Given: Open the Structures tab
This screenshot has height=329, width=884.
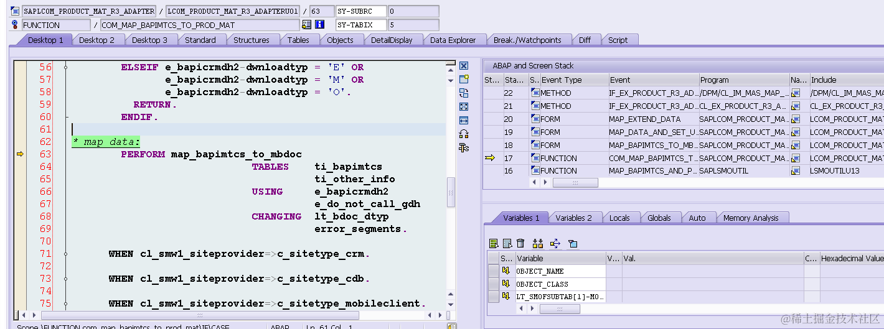Looking at the screenshot, I should click(x=252, y=40).
